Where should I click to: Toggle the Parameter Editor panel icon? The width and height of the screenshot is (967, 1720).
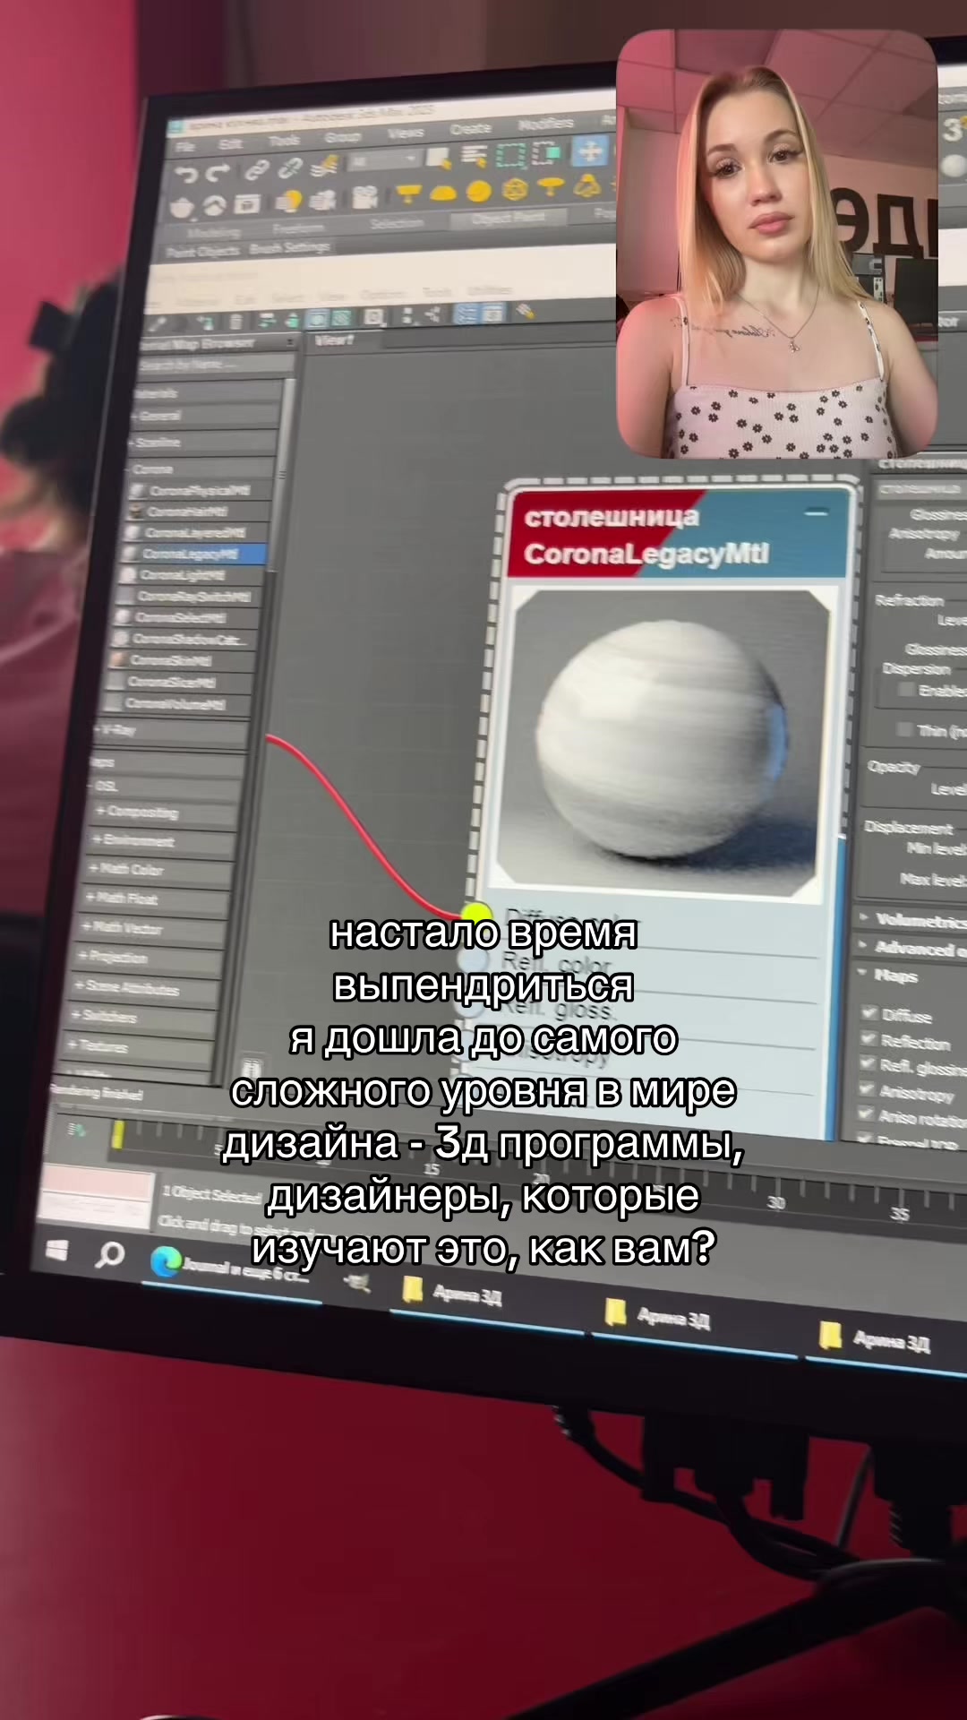[x=492, y=313]
